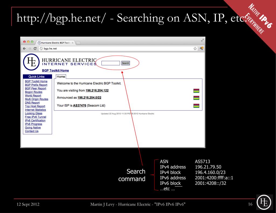The width and height of the screenshot is (276, 213).
Task: Open the IPv6 Progress link
Action: [33, 124]
